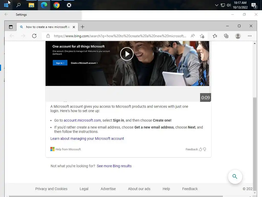The width and height of the screenshot is (262, 197).
Task: Open the Favorites list
Action: point(215,36)
